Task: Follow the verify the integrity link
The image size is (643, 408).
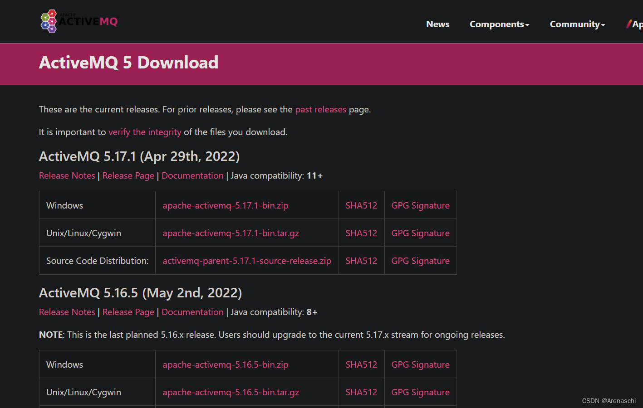Action: (145, 132)
